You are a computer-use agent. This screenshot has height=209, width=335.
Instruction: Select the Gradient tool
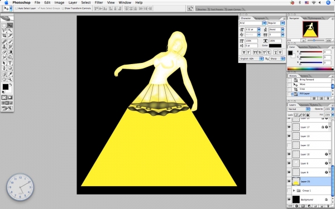point(10,52)
